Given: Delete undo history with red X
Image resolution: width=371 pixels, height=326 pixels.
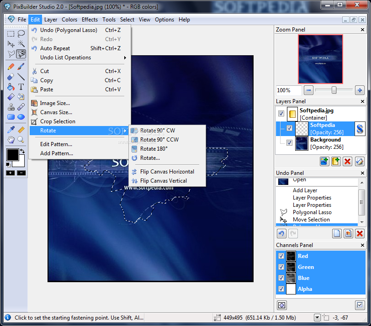Looking at the screenshot, I should coord(360,234).
